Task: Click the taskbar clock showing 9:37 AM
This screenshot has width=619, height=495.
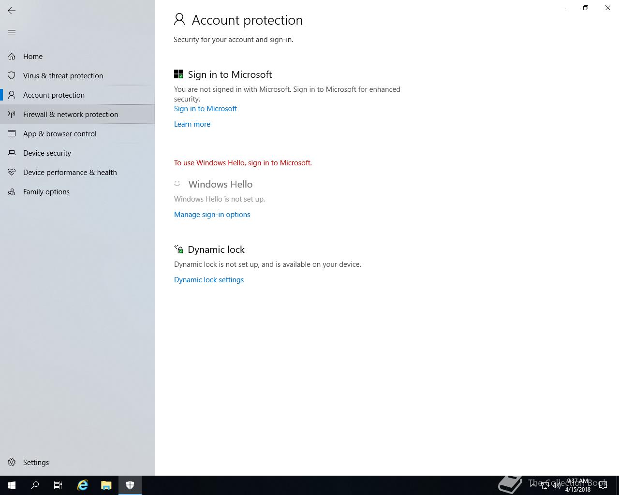Action: pos(577,485)
